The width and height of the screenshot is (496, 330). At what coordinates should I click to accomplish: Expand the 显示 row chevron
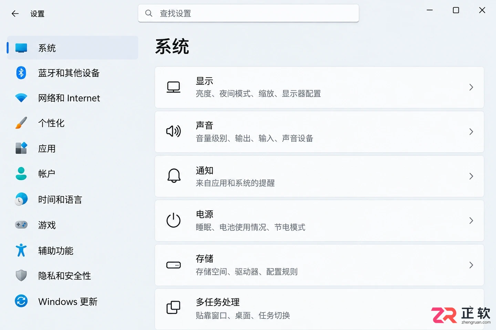[471, 87]
